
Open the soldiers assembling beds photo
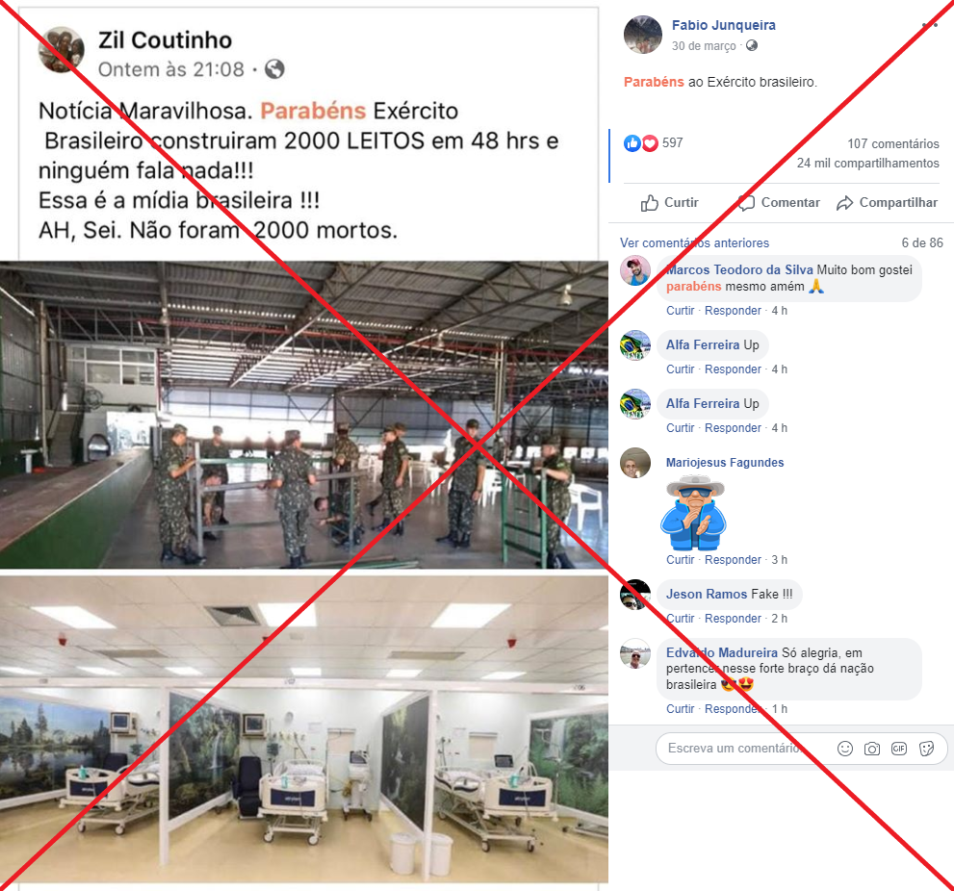click(303, 415)
